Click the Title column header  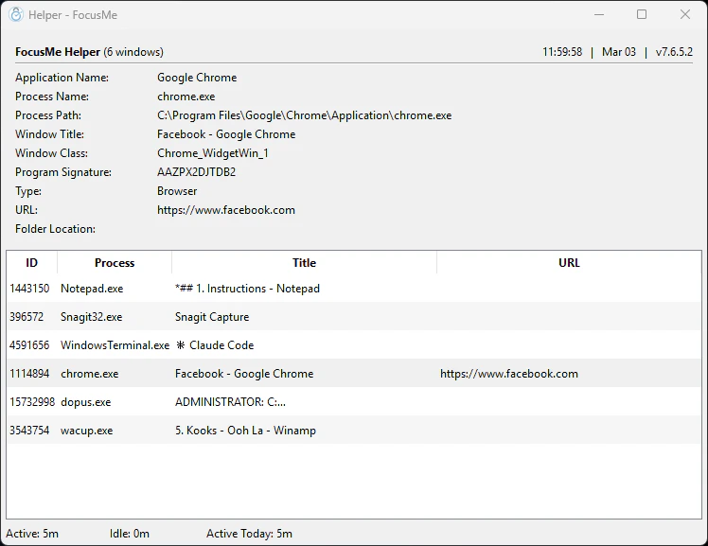pyautogui.click(x=304, y=263)
